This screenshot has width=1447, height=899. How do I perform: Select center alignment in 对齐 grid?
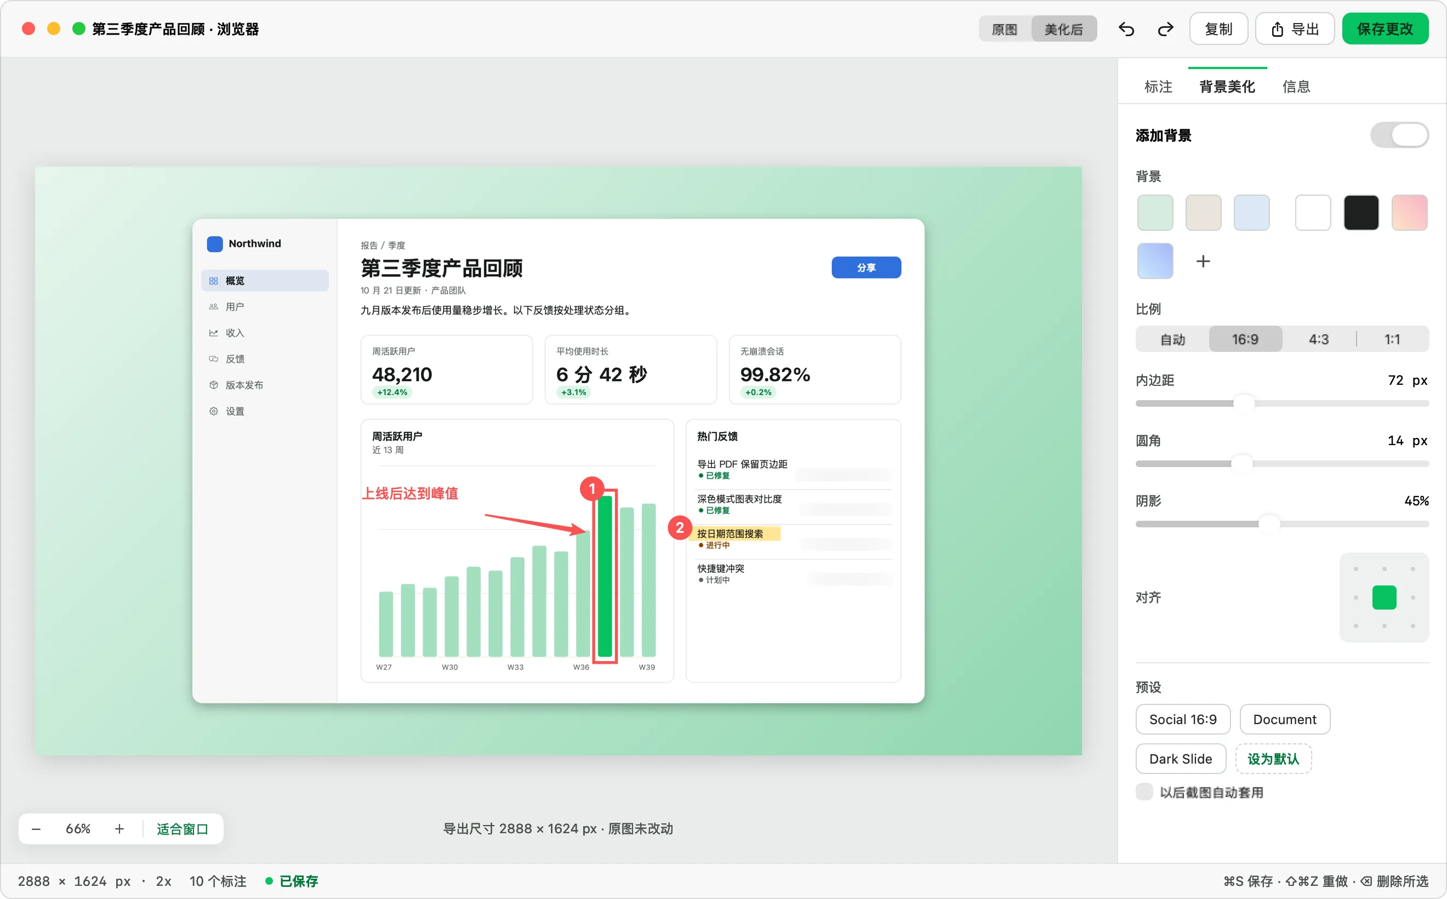coord(1383,598)
